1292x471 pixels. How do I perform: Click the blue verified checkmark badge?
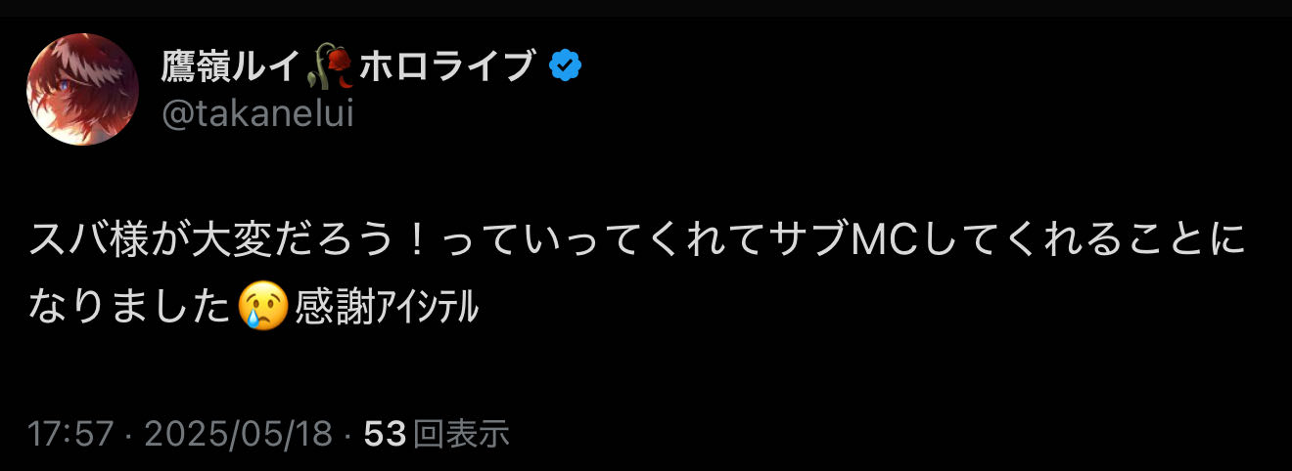point(565,66)
